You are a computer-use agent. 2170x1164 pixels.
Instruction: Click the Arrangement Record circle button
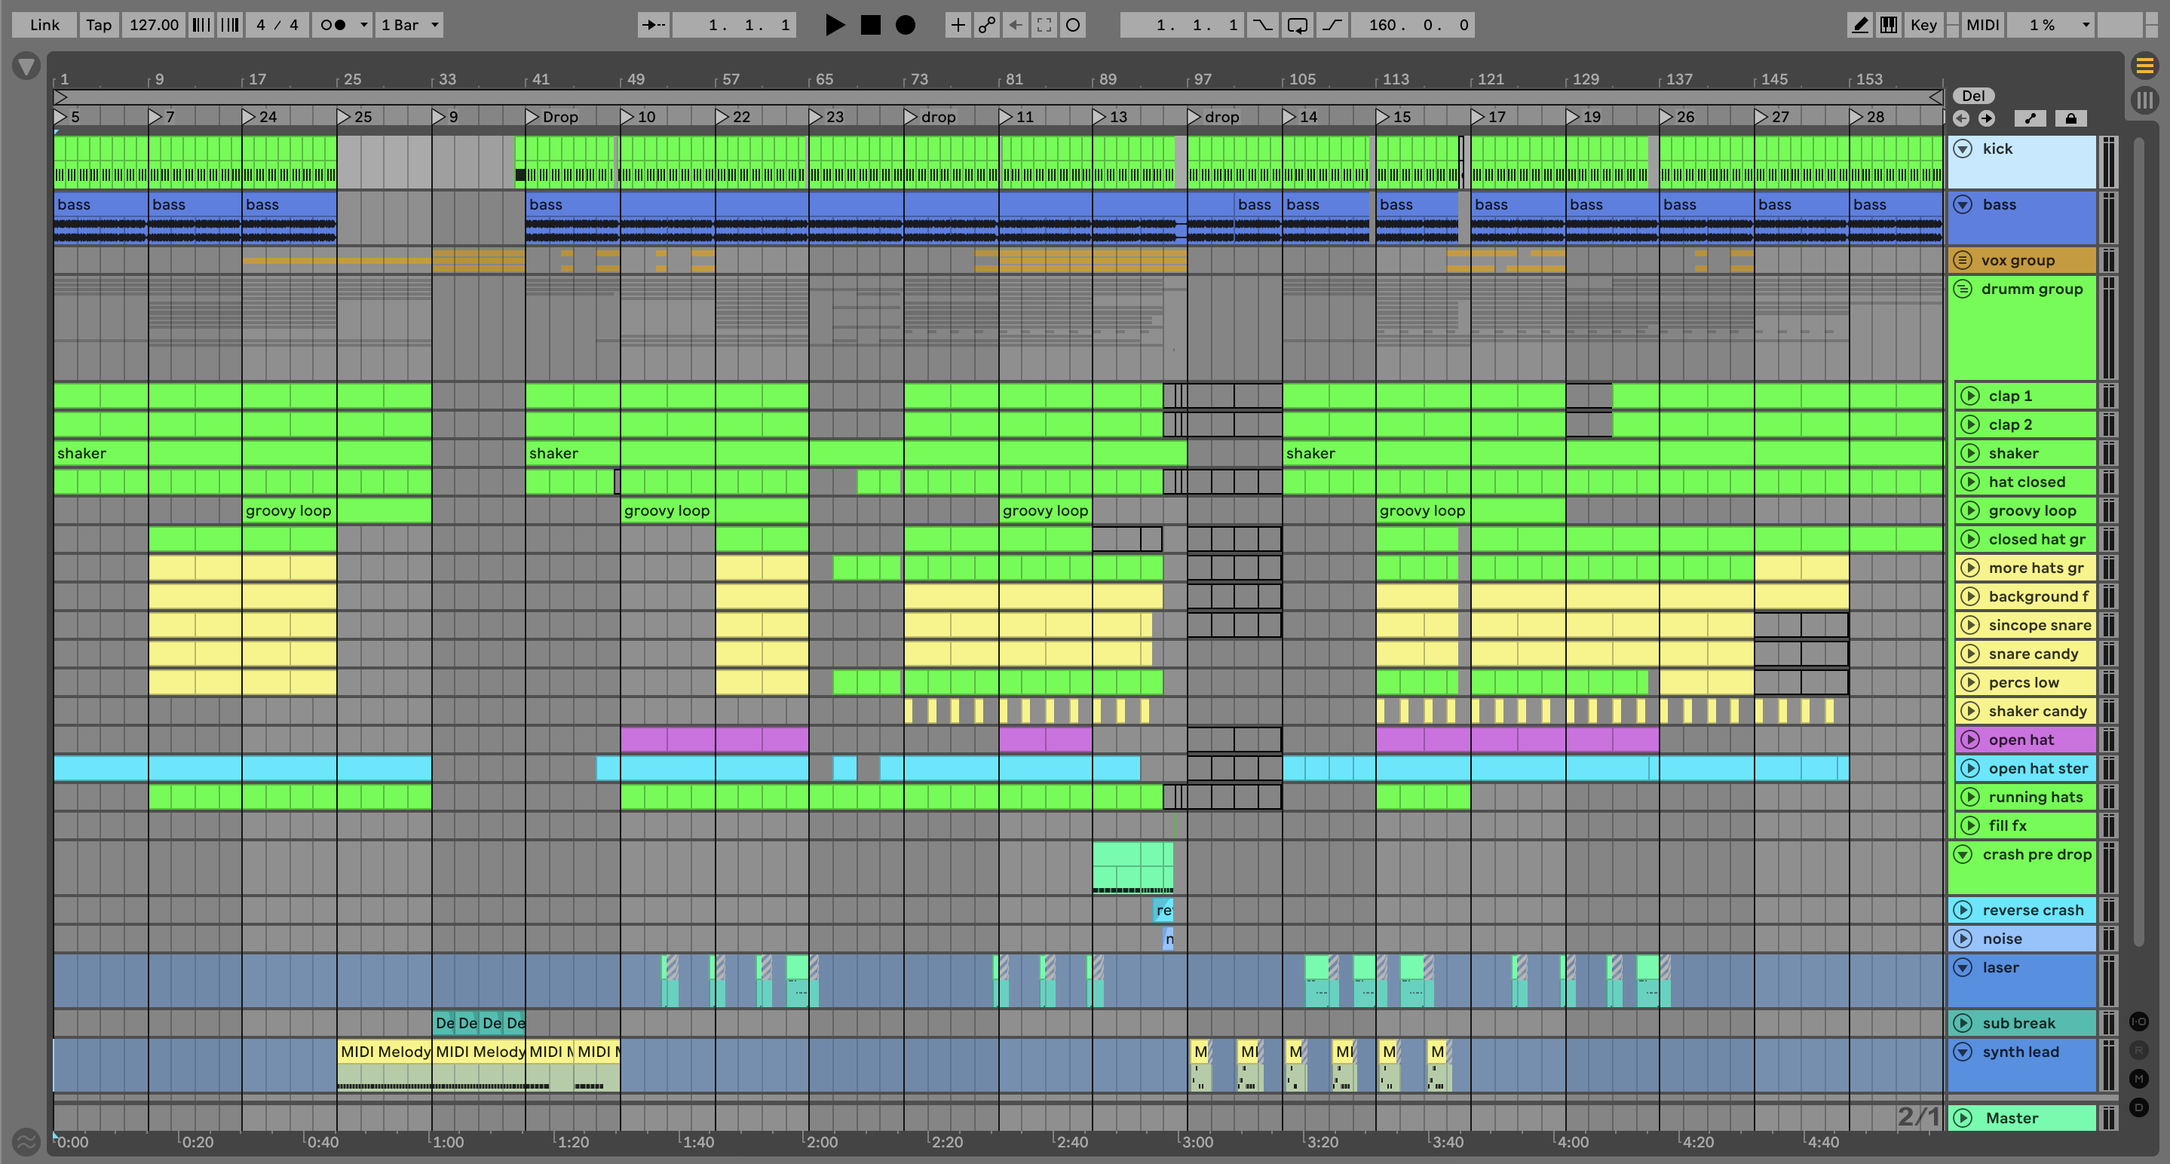tap(905, 26)
